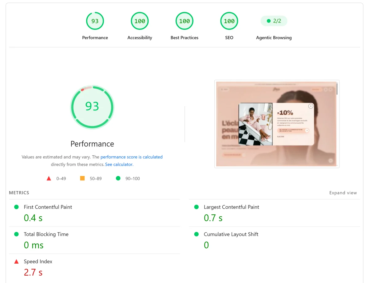Screen dimensions: 369x283
Task: Click the green dot beside Largest Contentful Paint
Action: (196, 207)
